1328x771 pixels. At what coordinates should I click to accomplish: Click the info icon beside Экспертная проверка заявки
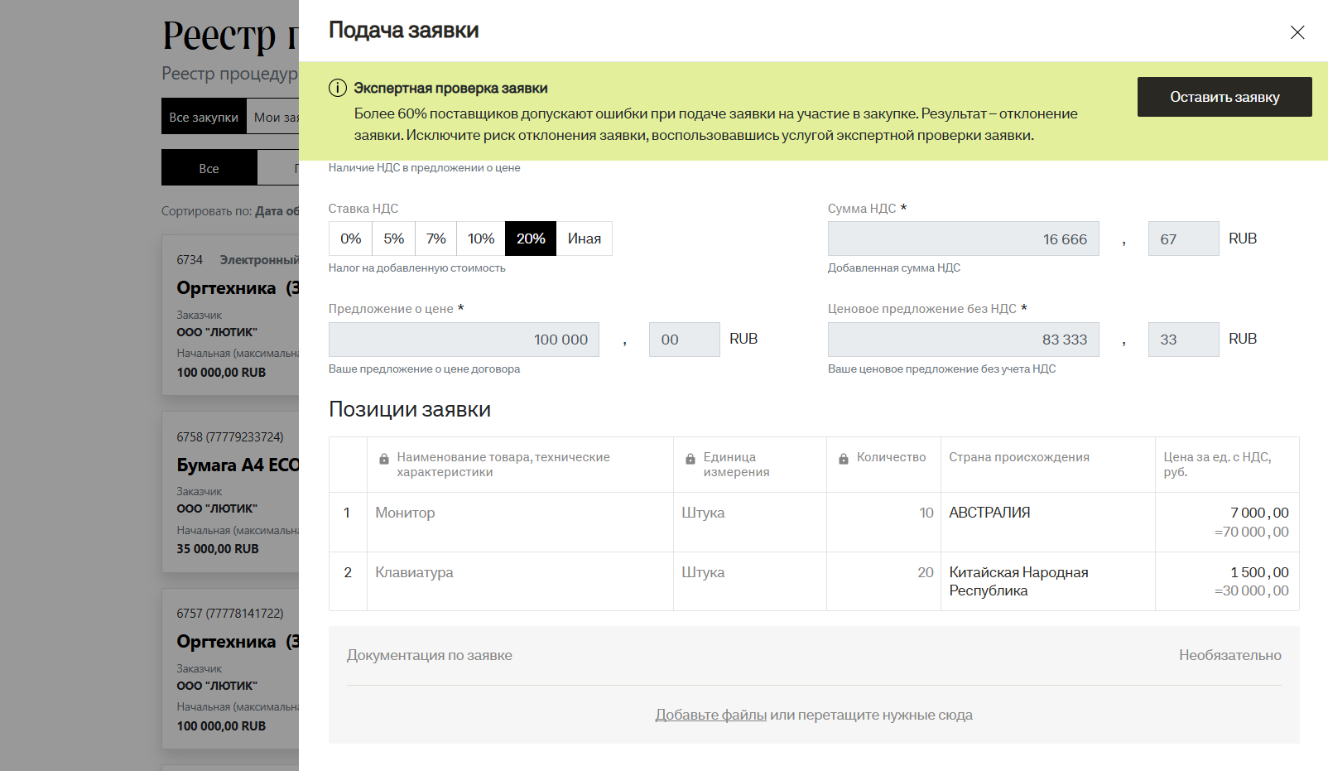pyautogui.click(x=338, y=88)
